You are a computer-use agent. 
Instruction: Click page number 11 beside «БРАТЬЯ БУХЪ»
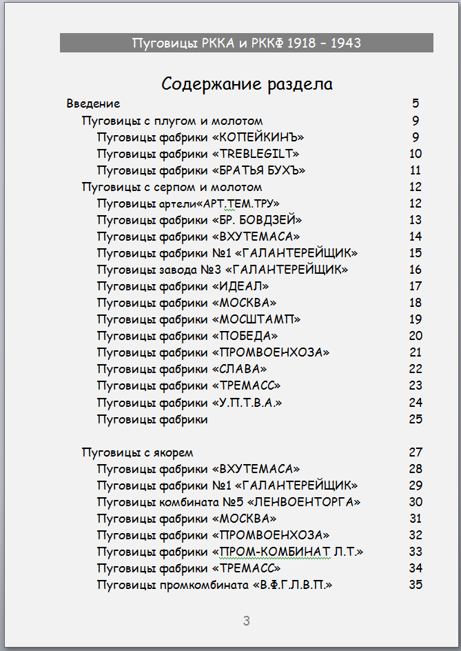(416, 170)
